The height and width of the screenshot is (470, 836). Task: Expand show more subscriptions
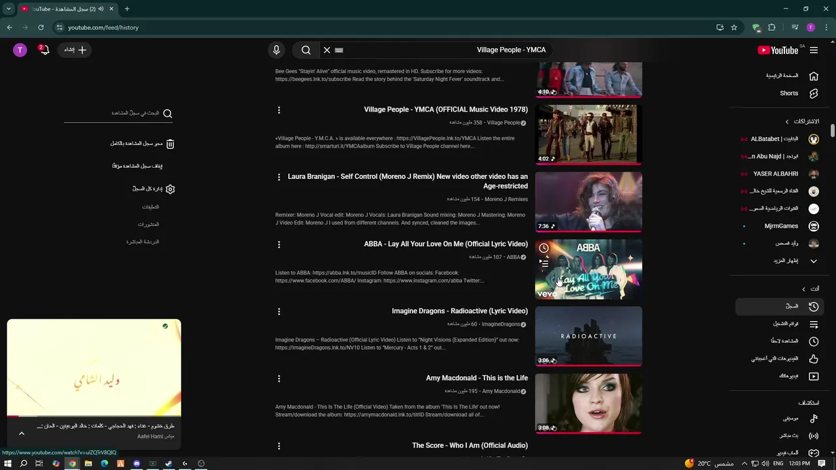(x=781, y=260)
